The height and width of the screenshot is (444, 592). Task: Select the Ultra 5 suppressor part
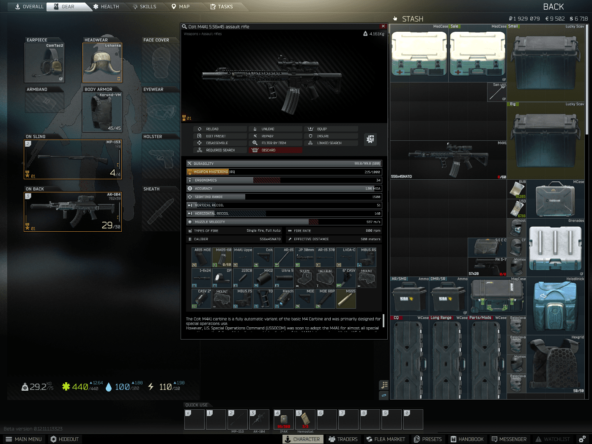[x=284, y=278]
